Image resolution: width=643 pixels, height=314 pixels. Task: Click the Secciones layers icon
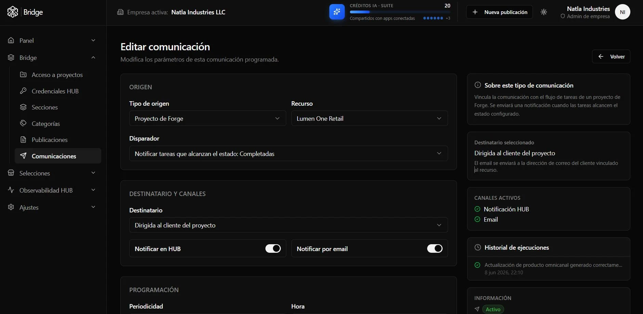coord(23,107)
